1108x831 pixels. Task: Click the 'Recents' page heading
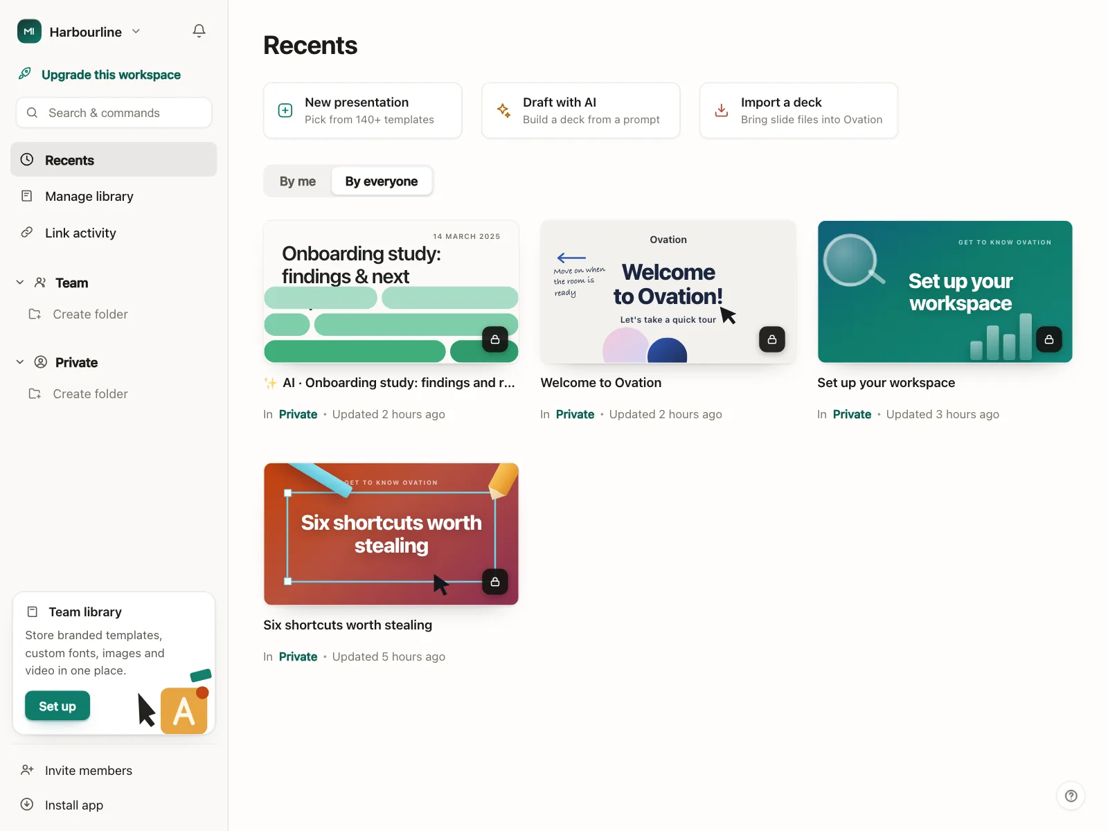tap(310, 46)
